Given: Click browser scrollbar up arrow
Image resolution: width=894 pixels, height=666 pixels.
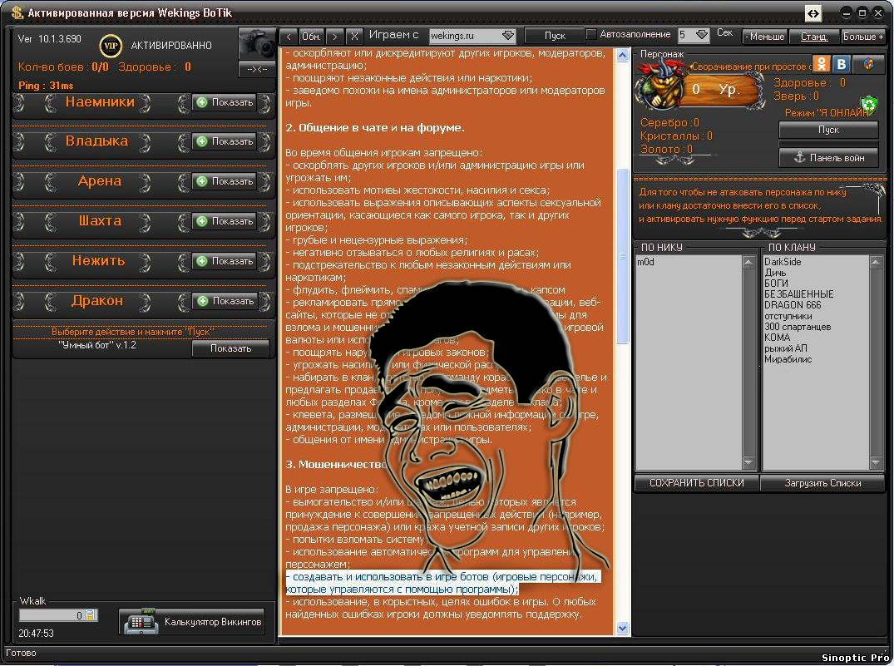Looking at the screenshot, I should pyautogui.click(x=622, y=56).
